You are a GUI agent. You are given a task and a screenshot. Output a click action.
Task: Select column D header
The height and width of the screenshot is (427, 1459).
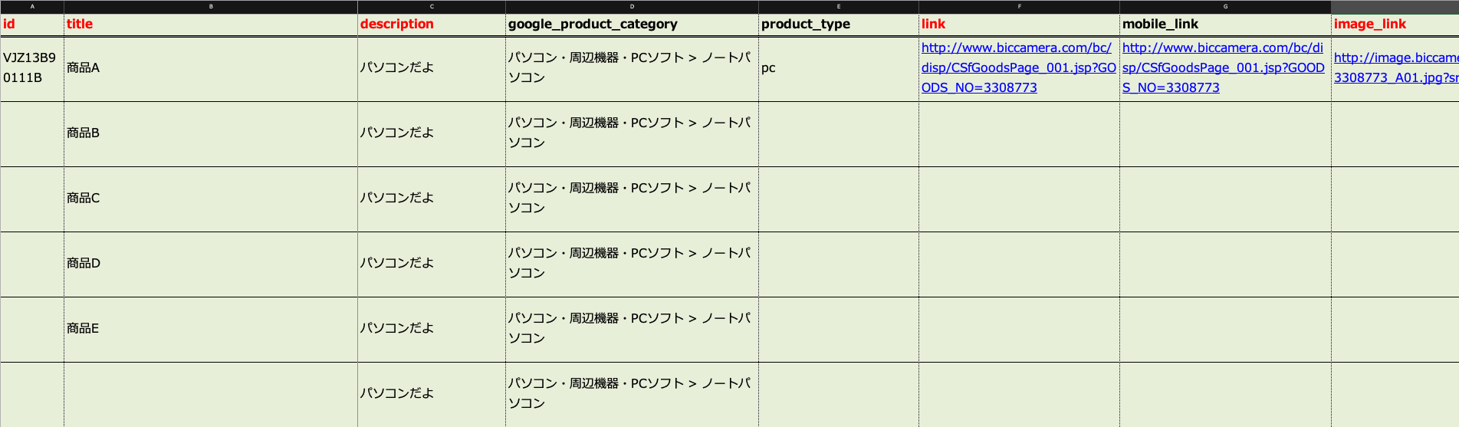632,6
